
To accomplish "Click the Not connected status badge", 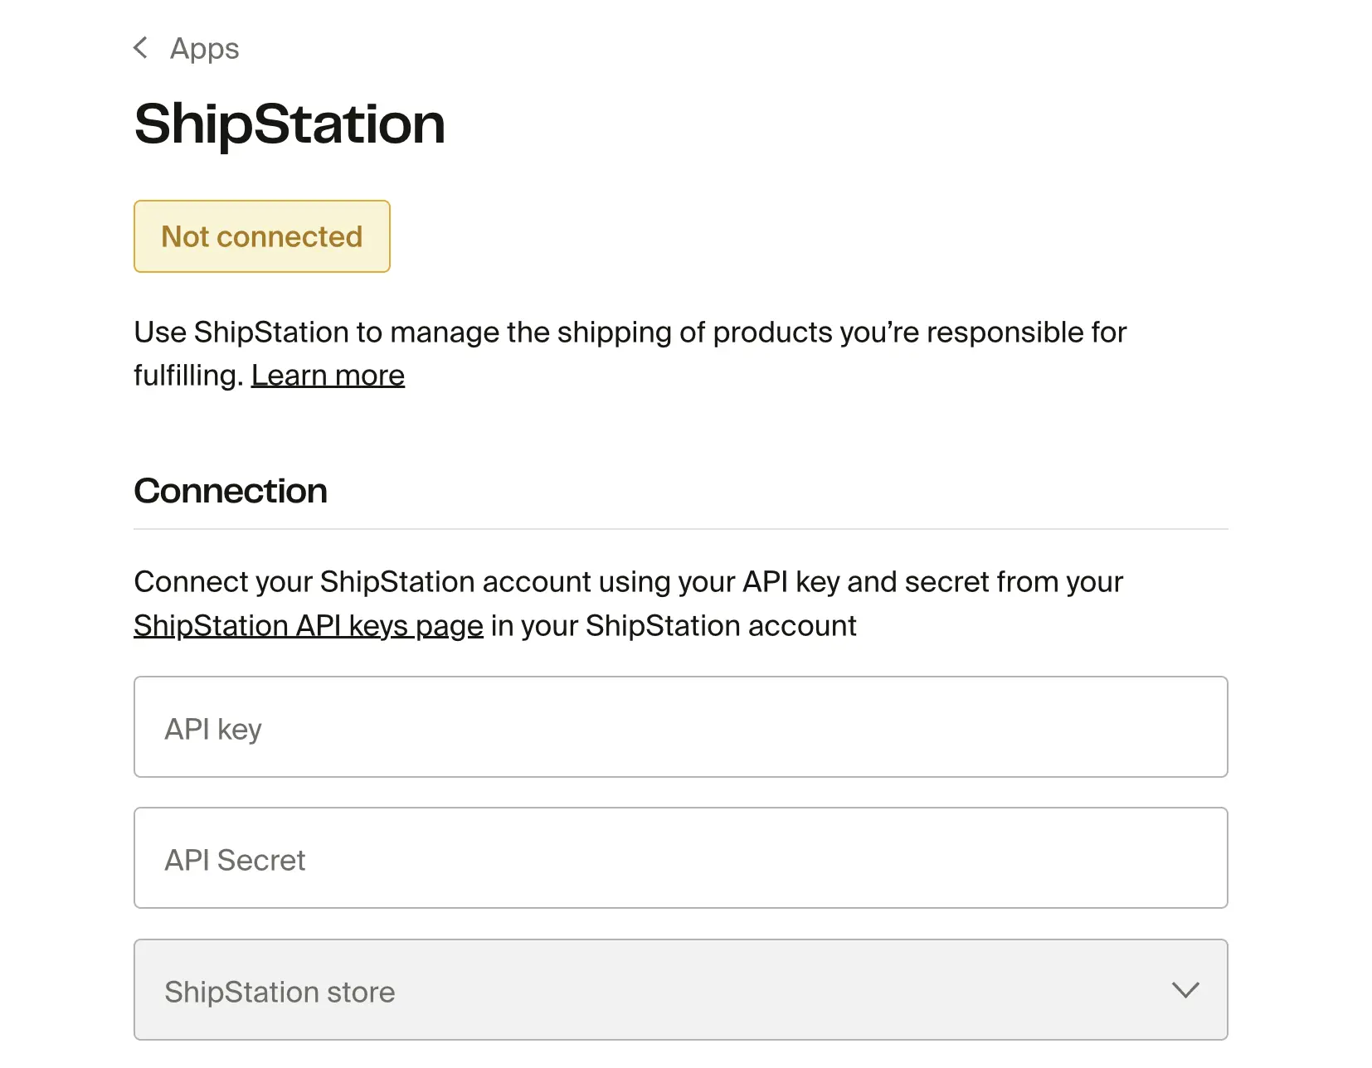I will (x=261, y=236).
